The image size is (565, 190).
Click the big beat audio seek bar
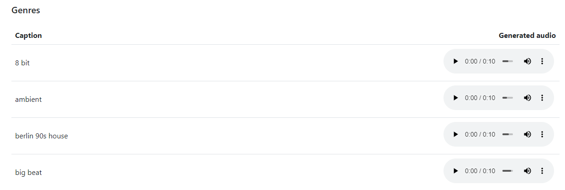tap(507, 171)
